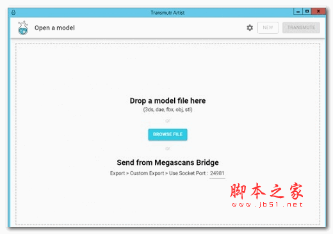Open settings via the gear icon
The image size is (333, 234).
point(250,27)
